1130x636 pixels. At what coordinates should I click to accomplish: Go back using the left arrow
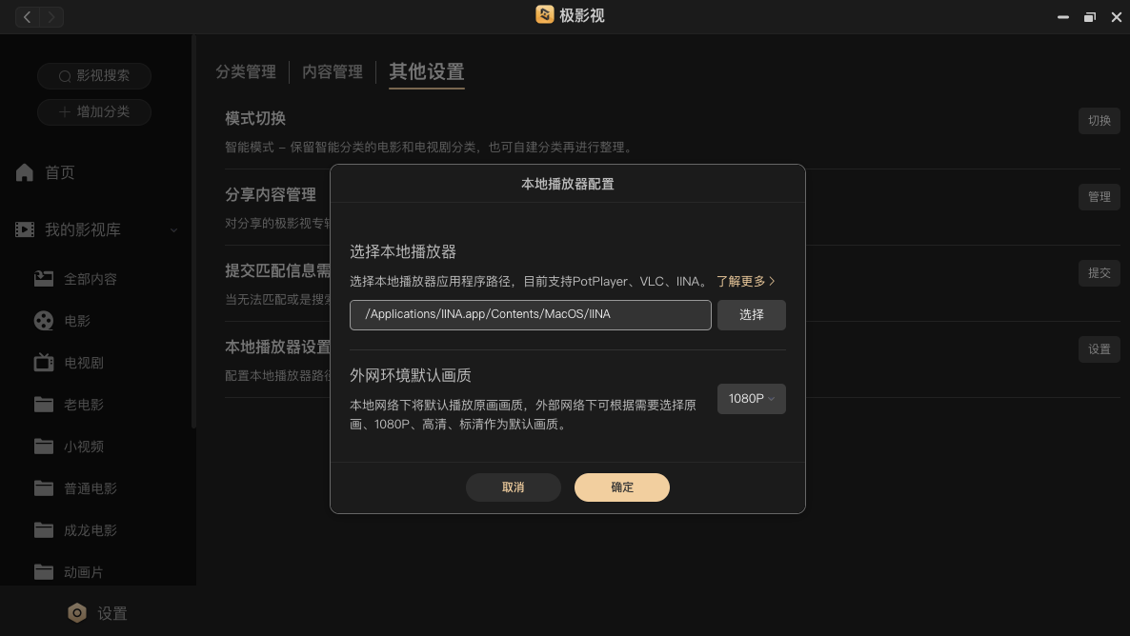pos(28,16)
